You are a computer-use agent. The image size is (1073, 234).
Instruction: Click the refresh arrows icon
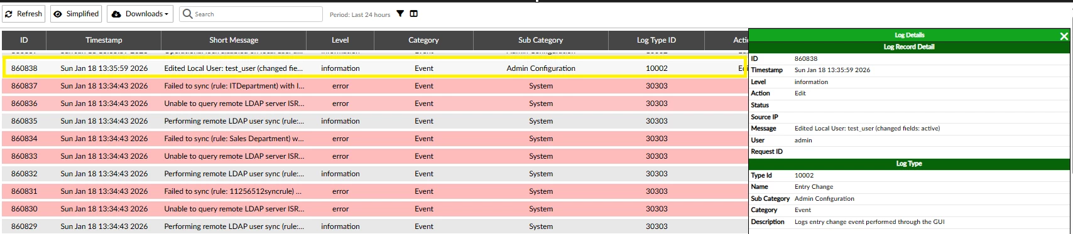click(x=9, y=14)
